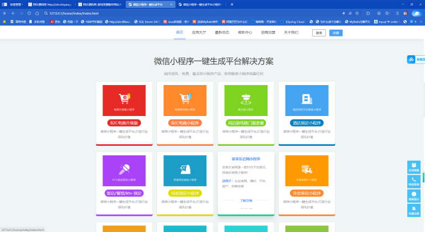Click the 周边游线路门票套餐 green label
The height and width of the screenshot is (232, 425).
[246, 123]
